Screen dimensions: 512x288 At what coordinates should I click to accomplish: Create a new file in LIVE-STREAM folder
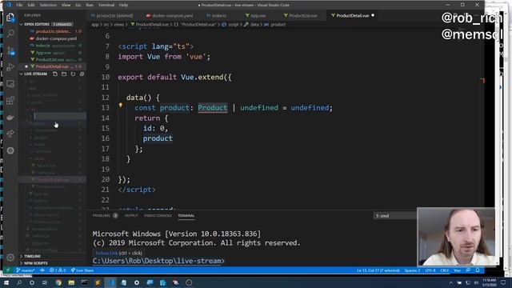pos(55,74)
